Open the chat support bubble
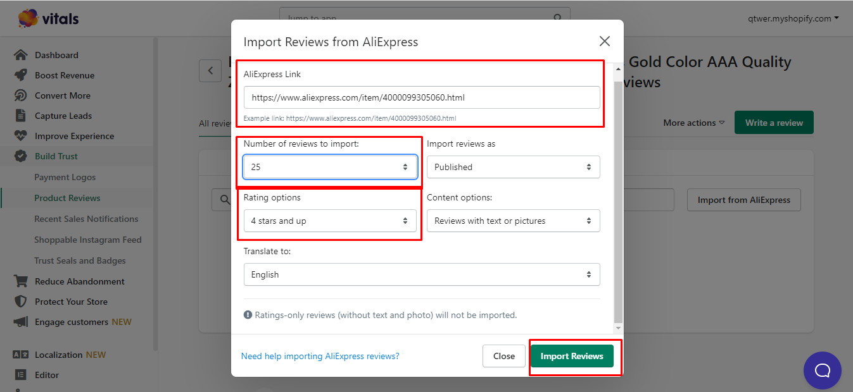Screen dimensions: 853x392 822,370
